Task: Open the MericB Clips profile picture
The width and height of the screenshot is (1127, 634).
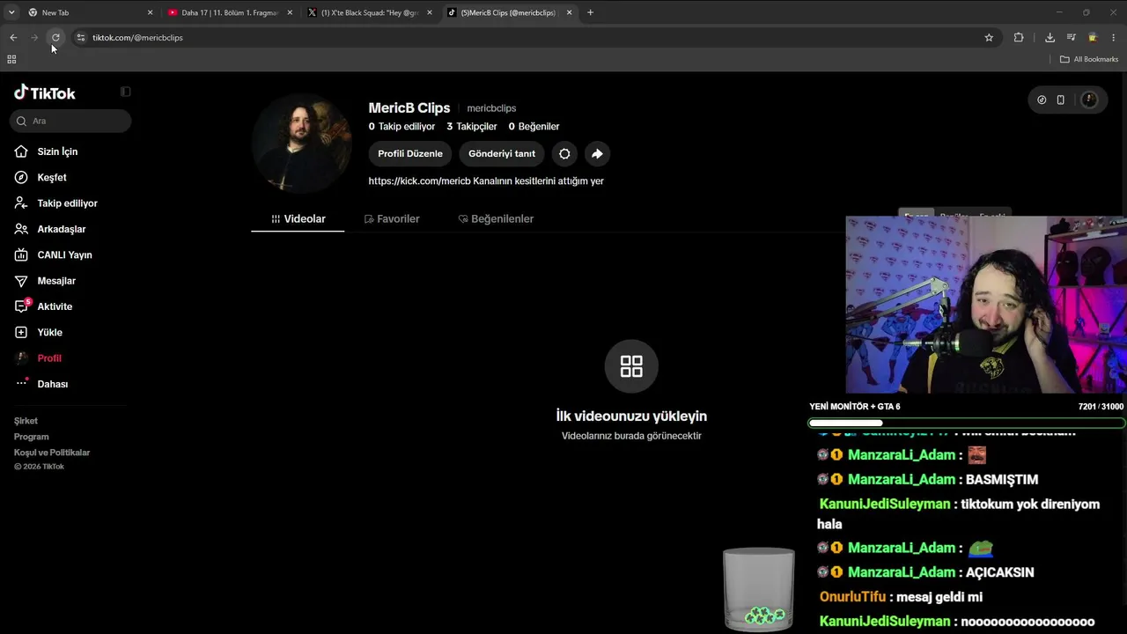Action: coord(302,143)
